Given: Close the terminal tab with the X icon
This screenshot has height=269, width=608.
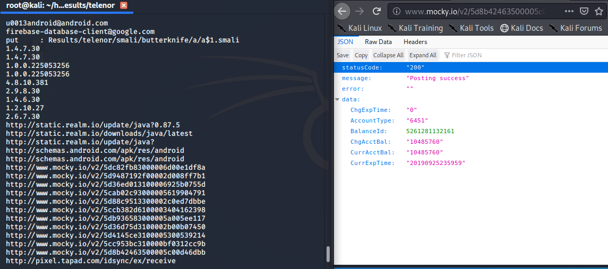Looking at the screenshot, I should click(x=124, y=5).
